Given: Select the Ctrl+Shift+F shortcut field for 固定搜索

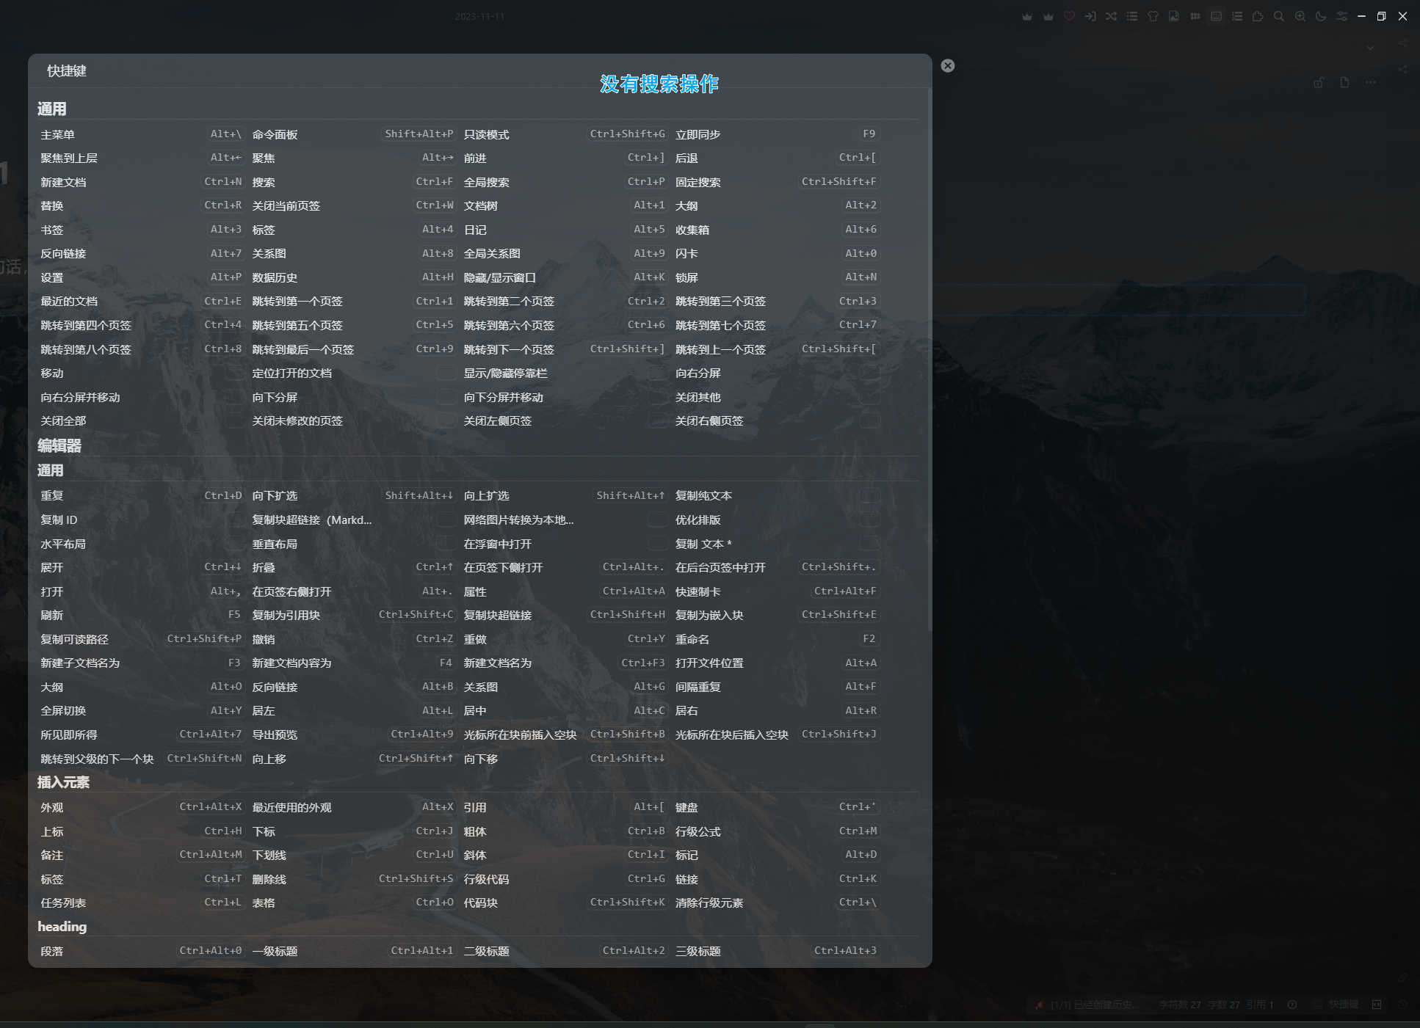Looking at the screenshot, I should pos(839,181).
